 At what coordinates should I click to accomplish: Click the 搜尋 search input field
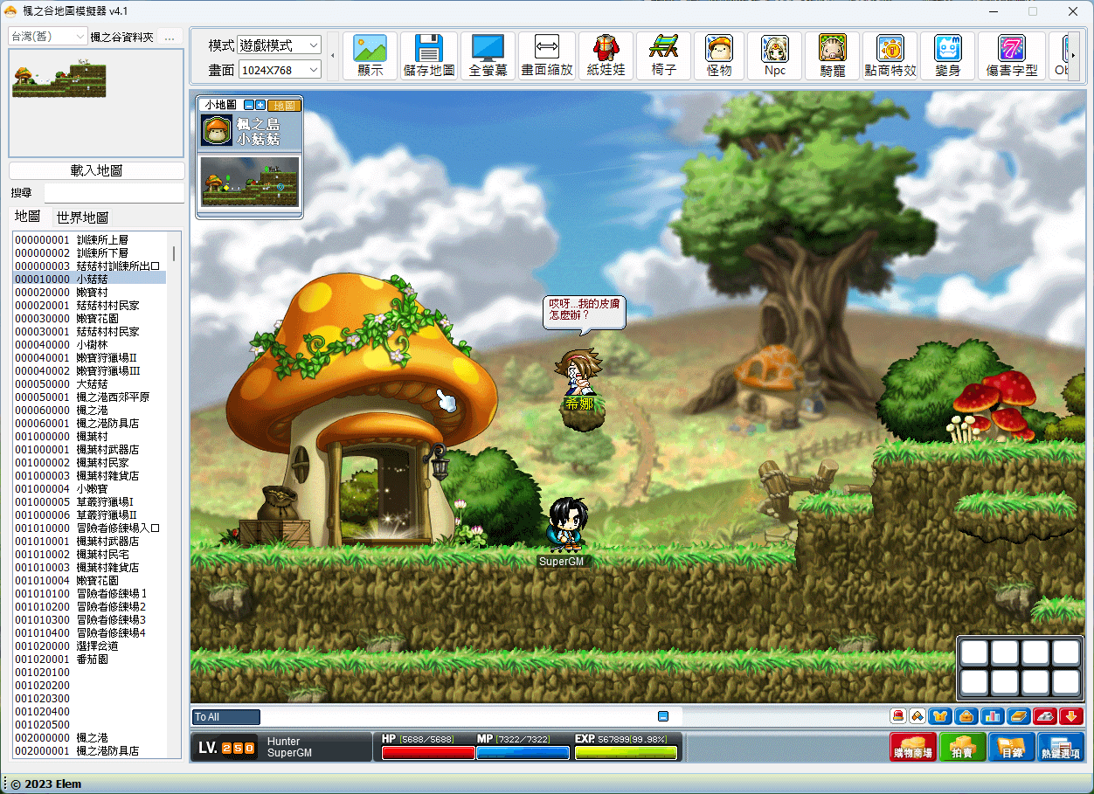point(114,192)
